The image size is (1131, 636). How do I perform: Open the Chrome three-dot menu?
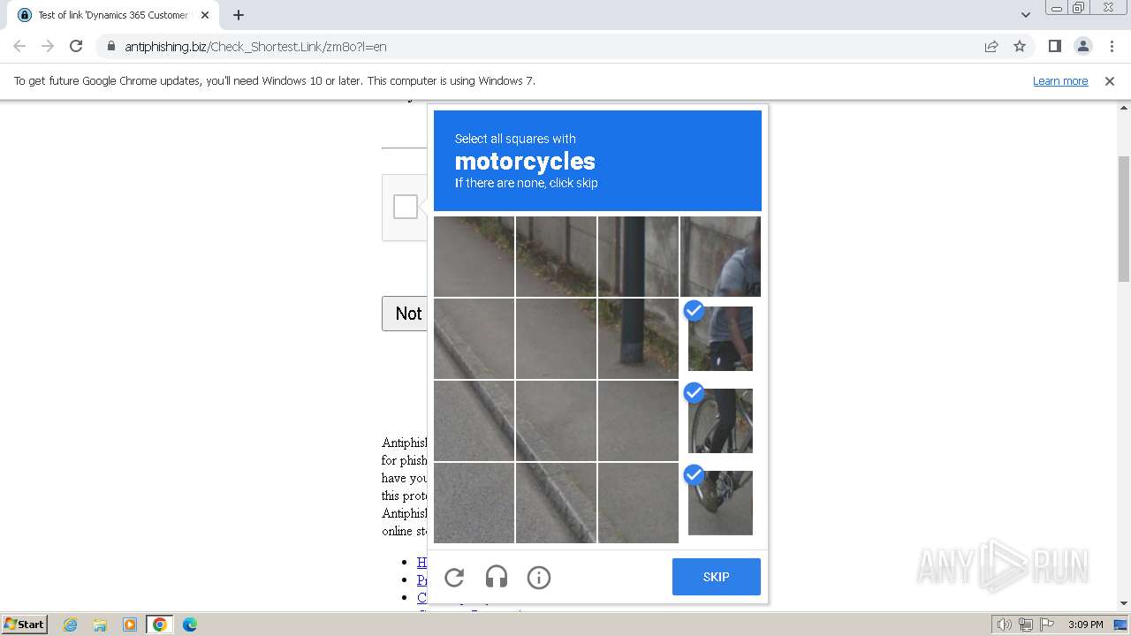coord(1112,46)
